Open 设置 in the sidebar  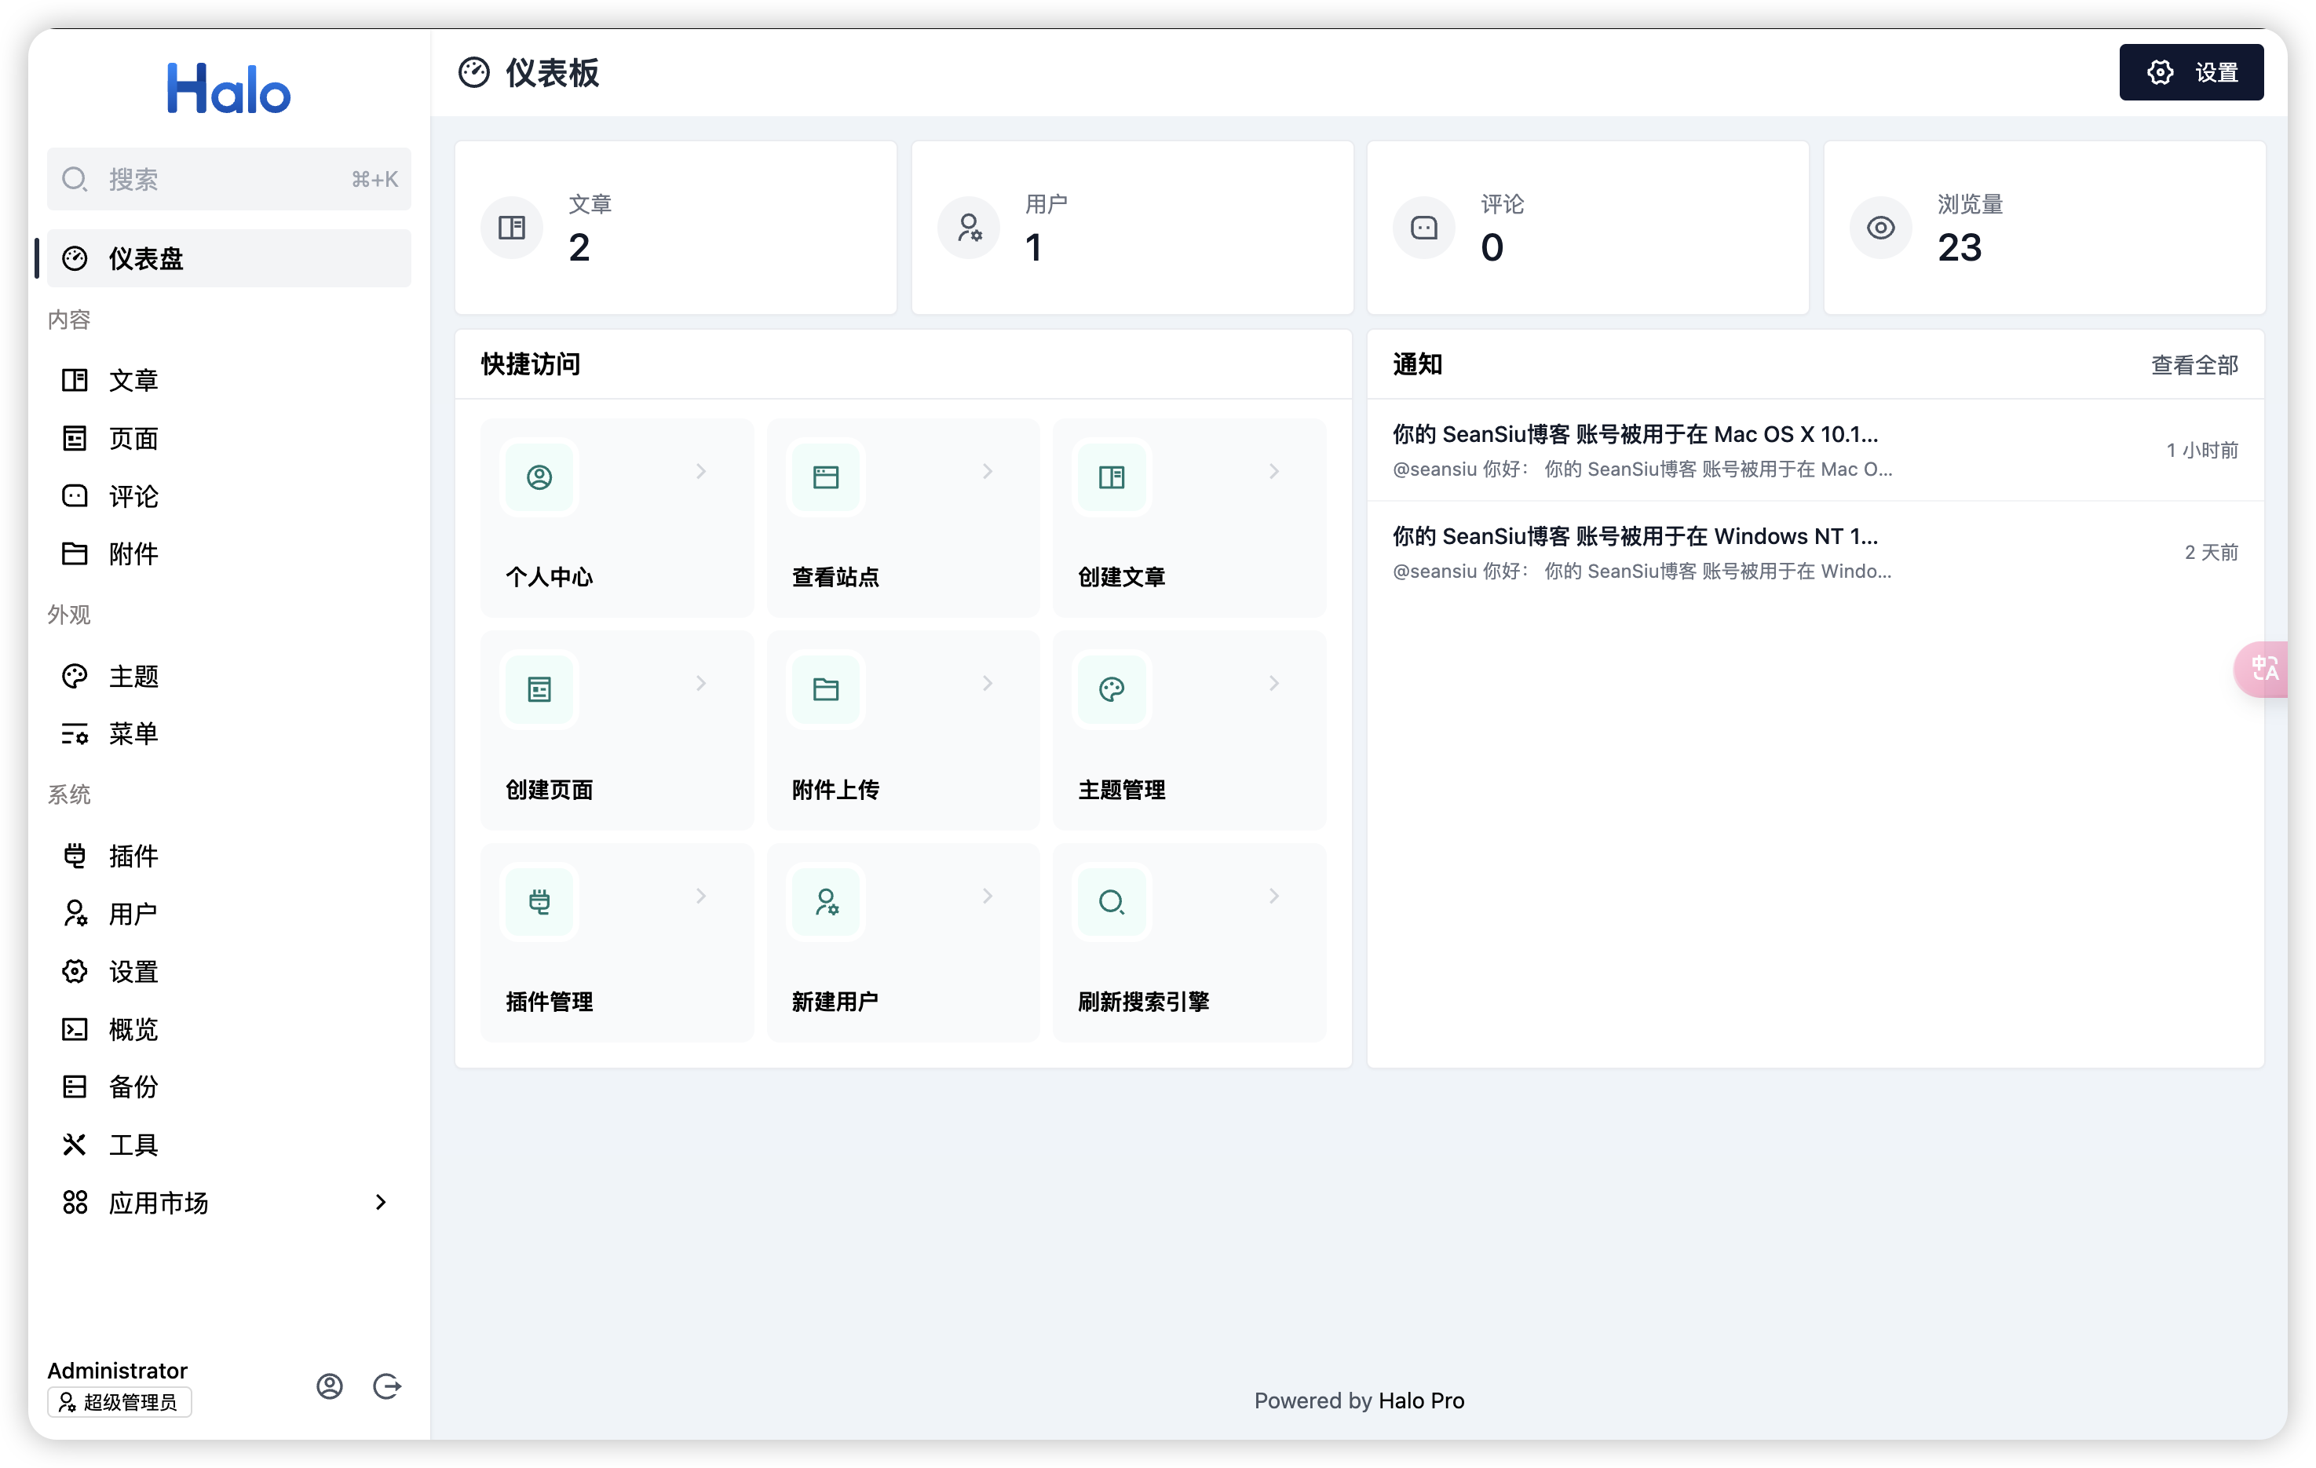[229, 972]
